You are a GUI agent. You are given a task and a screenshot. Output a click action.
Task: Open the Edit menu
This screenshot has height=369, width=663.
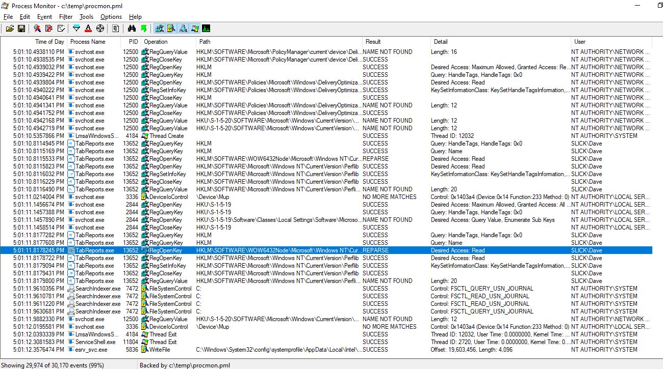pyautogui.click(x=25, y=17)
